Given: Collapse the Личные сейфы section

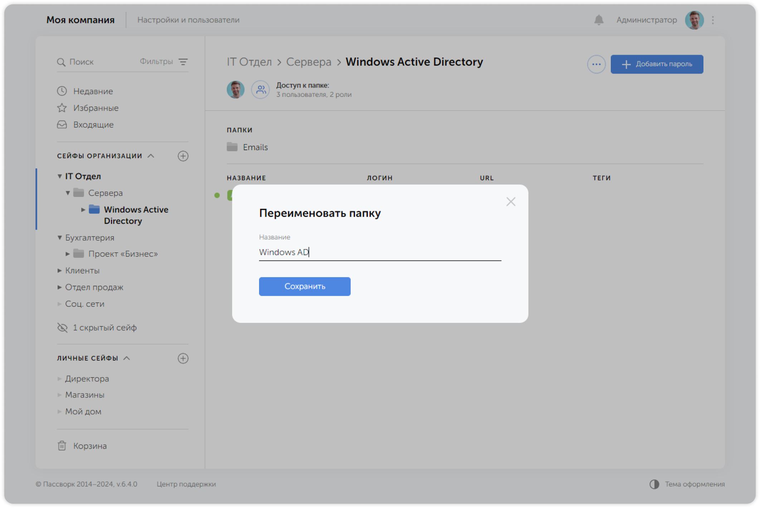Looking at the screenshot, I should point(127,358).
